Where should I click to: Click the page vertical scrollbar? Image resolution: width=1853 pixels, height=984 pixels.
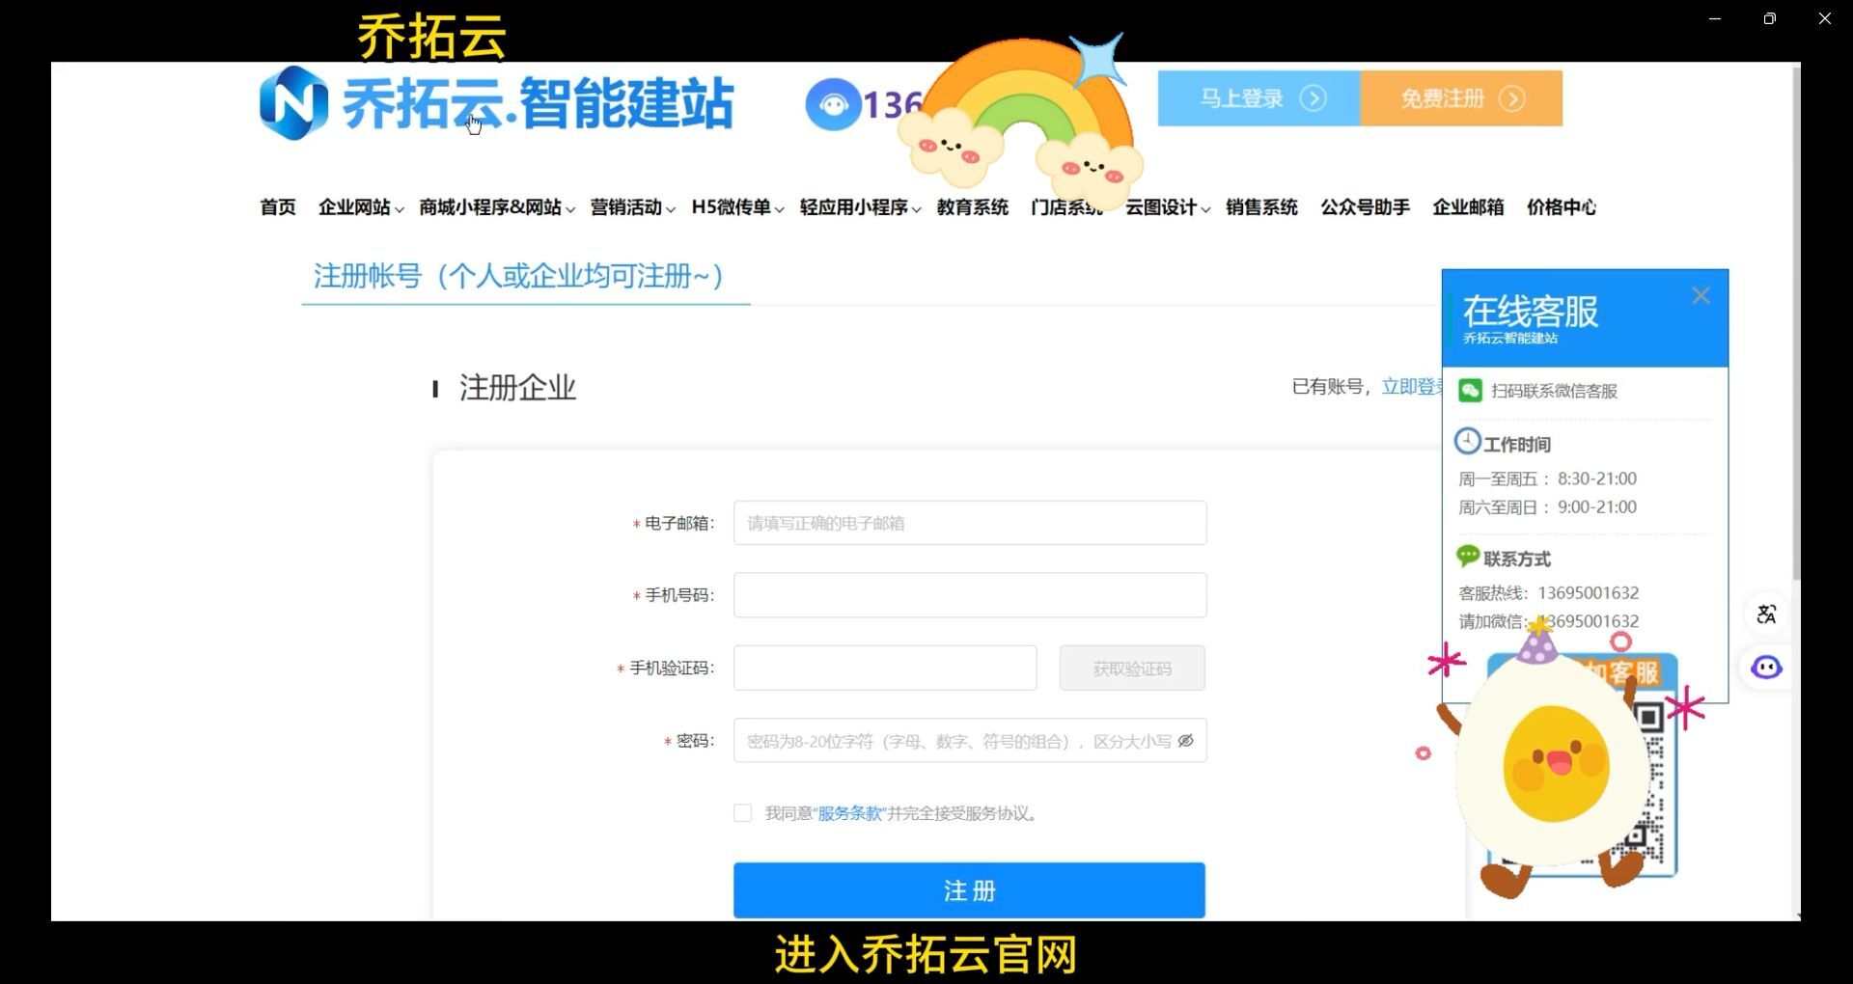pos(1796,323)
